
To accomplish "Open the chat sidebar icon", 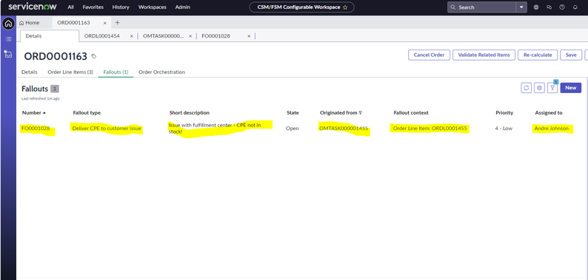I will [x=549, y=7].
